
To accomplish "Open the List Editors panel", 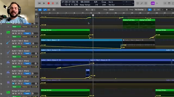I will click(x=165, y=3).
